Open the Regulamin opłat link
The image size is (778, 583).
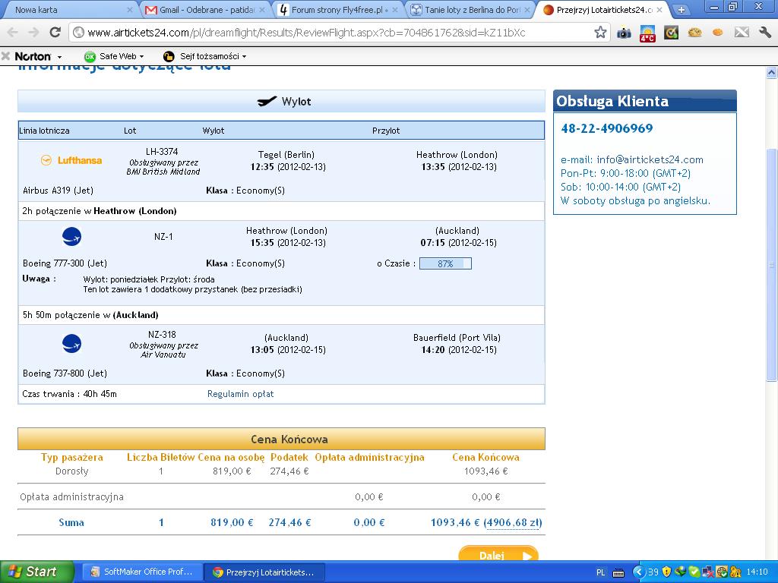click(x=240, y=394)
